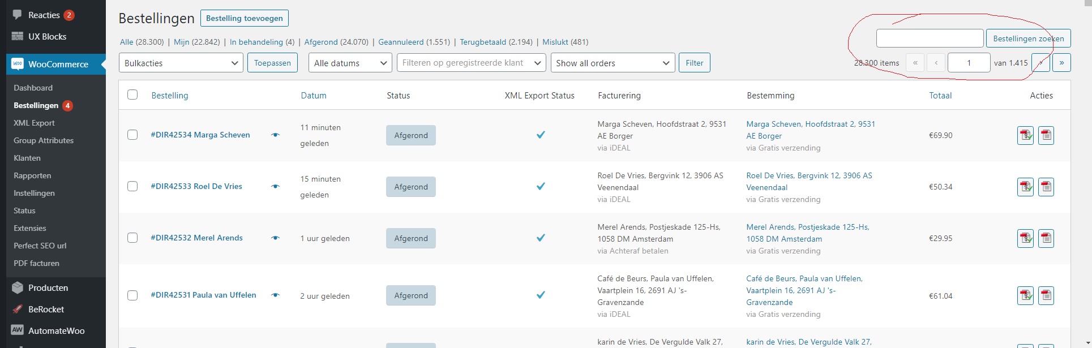Switch to the Geannuleerd orders view
Screen dimensions: 1092x348
coord(401,42)
